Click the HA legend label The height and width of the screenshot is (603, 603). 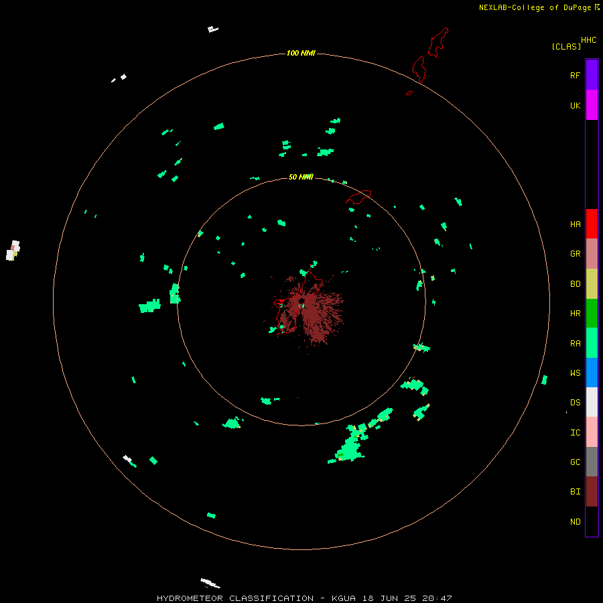pos(575,224)
